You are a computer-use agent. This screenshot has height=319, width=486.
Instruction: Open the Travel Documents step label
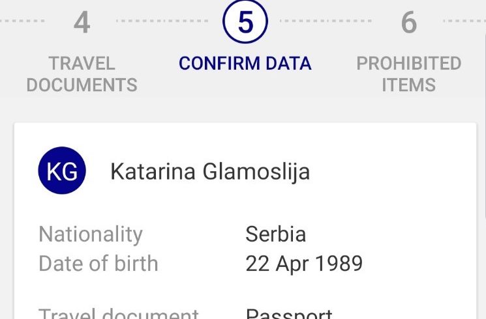click(x=82, y=74)
